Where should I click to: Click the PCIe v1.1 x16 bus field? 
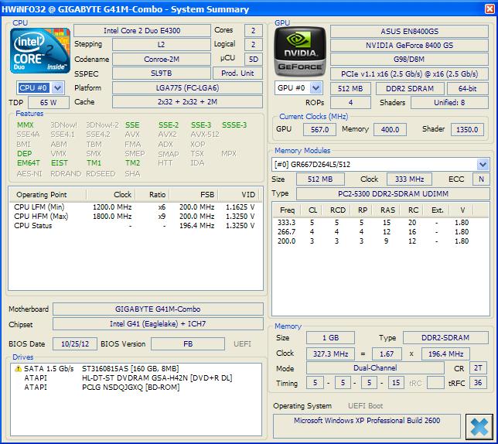click(409, 74)
